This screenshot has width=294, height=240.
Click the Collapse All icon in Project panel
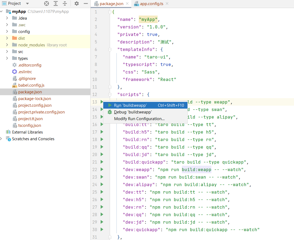tap(65, 3)
